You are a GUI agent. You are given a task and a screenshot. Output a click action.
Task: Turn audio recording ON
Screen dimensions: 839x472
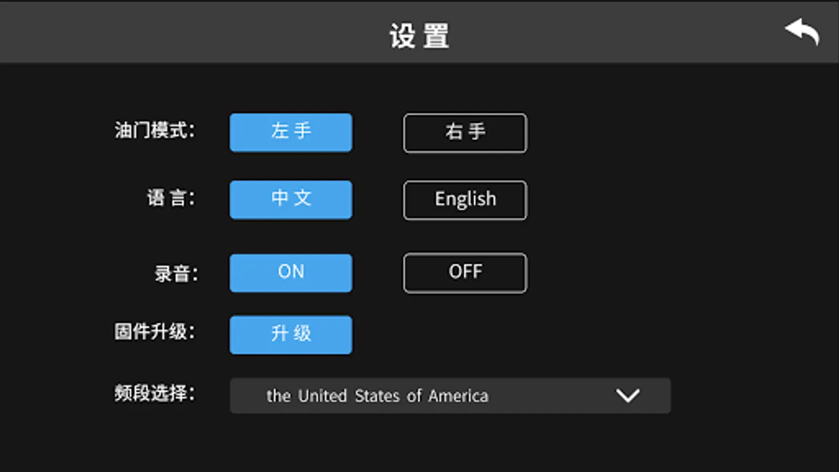click(x=291, y=273)
